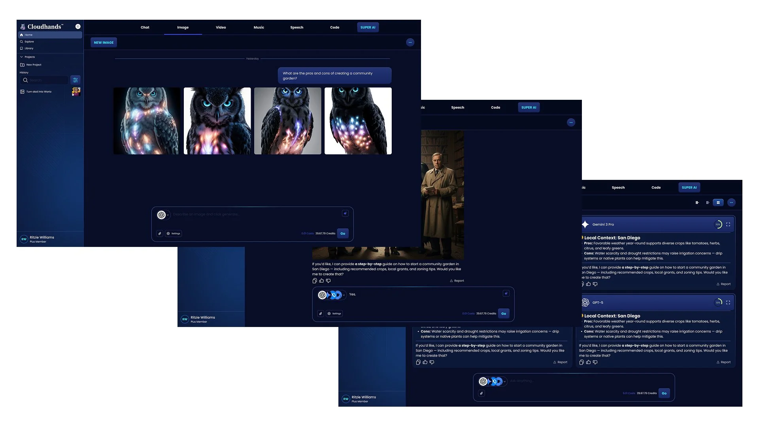Click attachment paperclip in image prompt box
The height and width of the screenshot is (426, 759).
point(160,234)
